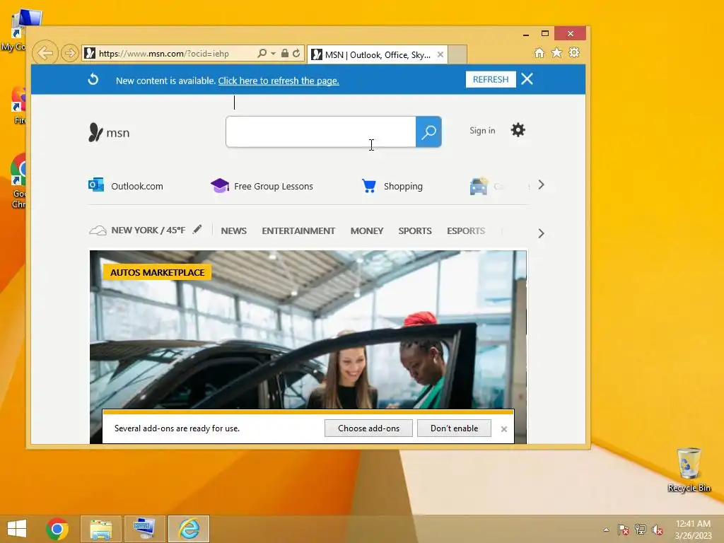The height and width of the screenshot is (543, 724).
Task: Open the Shopping link
Action: tap(403, 186)
